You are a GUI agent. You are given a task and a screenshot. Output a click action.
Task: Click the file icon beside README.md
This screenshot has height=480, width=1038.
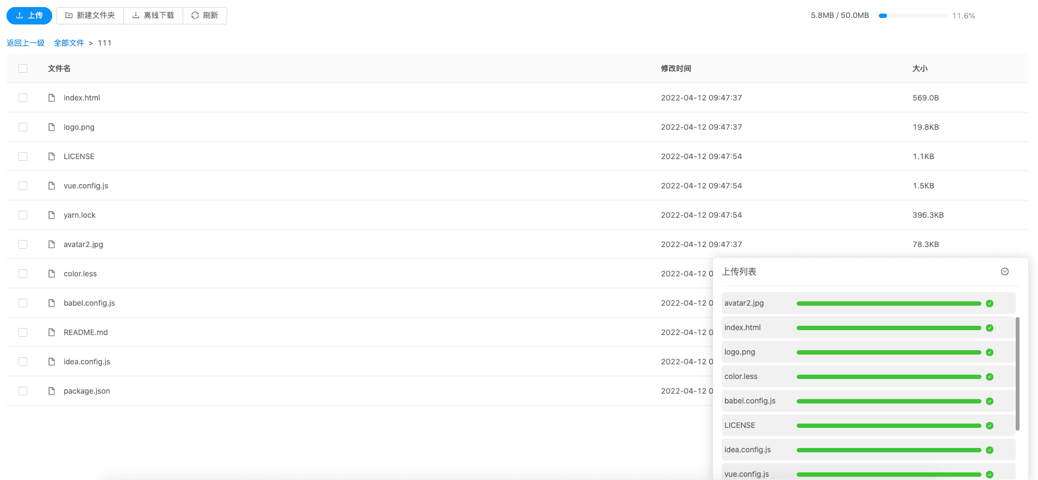coord(52,332)
